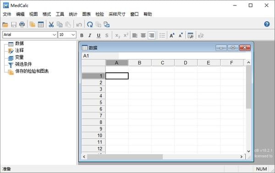Click column header B
The width and height of the screenshot is (275, 173).
(140, 63)
